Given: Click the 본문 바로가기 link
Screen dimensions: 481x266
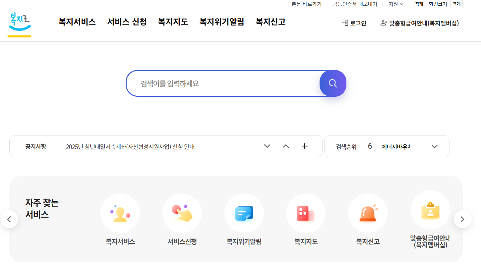Looking at the screenshot, I should [x=307, y=4].
